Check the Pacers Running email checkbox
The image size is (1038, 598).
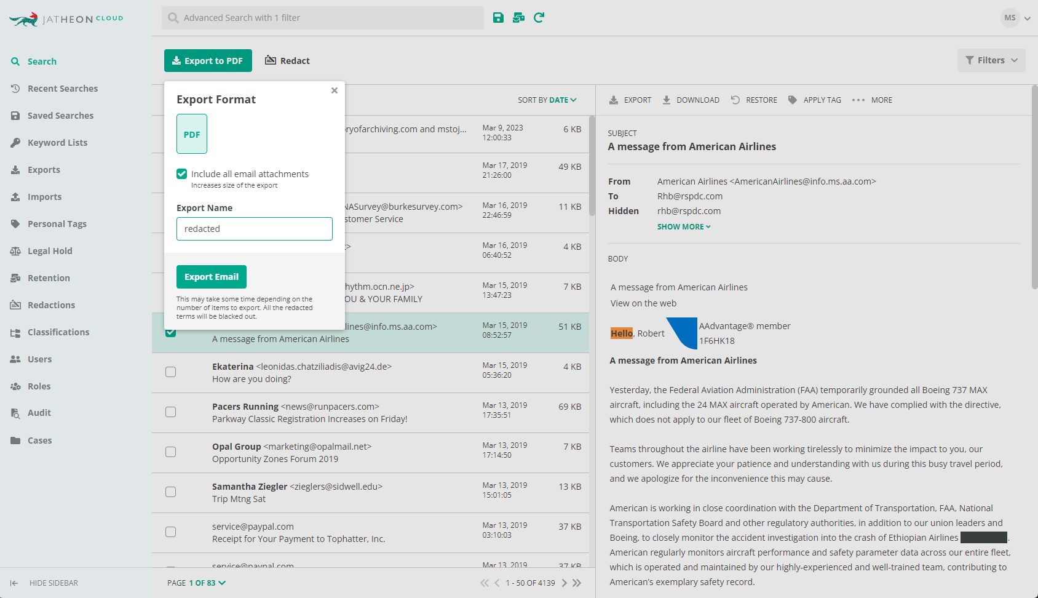[x=171, y=412]
